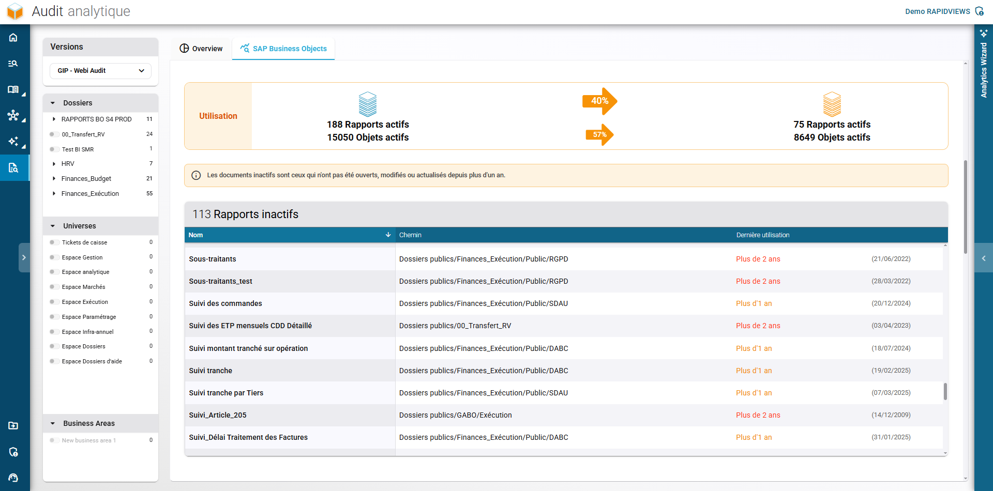993x491 pixels.
Task: Click the documentation book icon in sidebar
Action: (13, 89)
